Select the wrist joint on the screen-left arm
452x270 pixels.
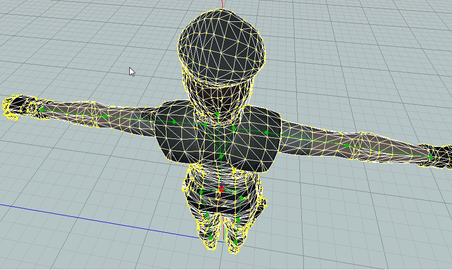[x=42, y=110]
